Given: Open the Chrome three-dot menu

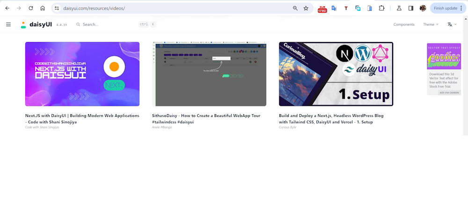Looking at the screenshot, I should (x=461, y=8).
